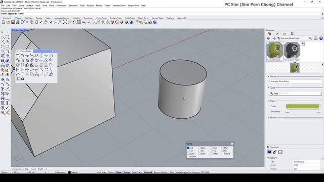Click the Zoom Extents icon
This screenshot has width=324, height=182.
[65, 22]
